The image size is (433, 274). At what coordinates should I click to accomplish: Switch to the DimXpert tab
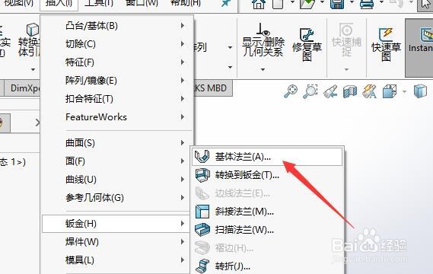(x=23, y=88)
